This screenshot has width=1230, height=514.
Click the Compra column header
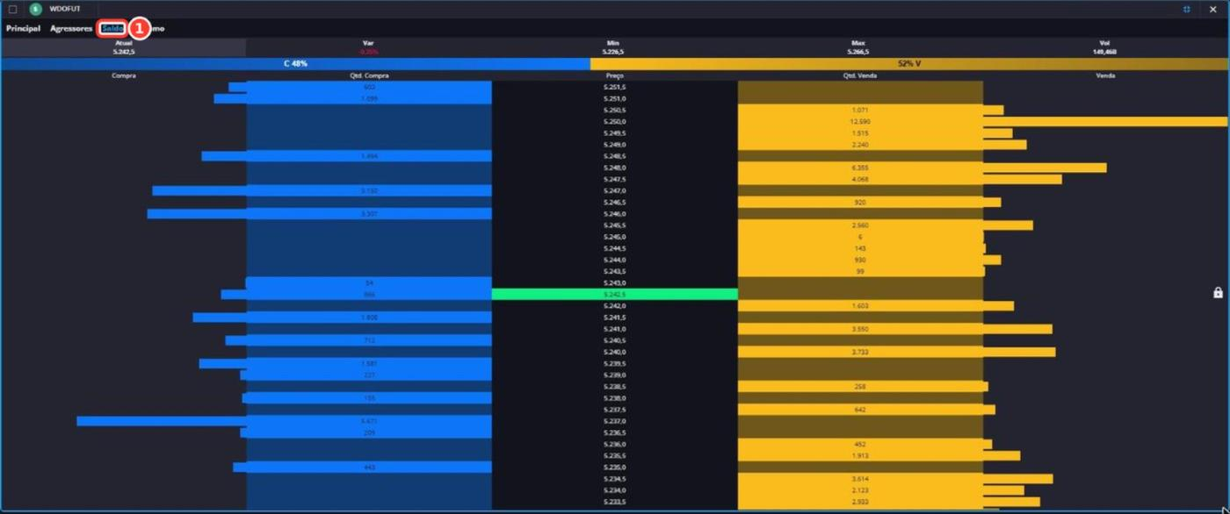tap(123, 76)
